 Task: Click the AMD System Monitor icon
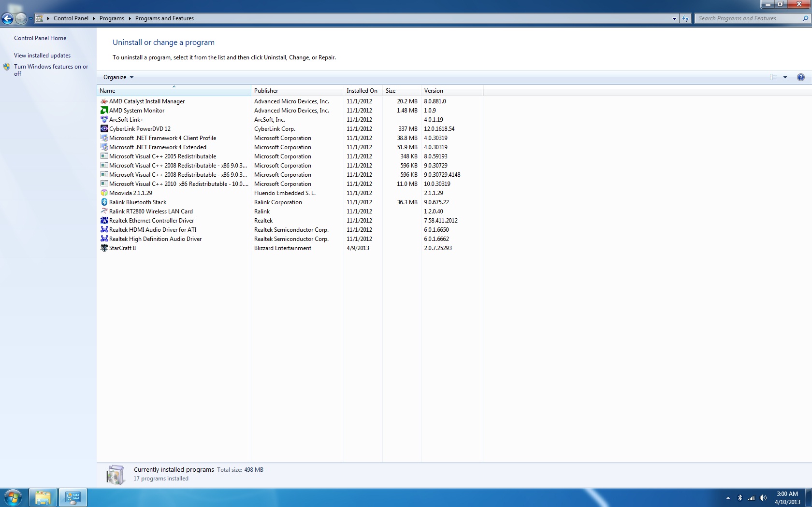point(104,111)
